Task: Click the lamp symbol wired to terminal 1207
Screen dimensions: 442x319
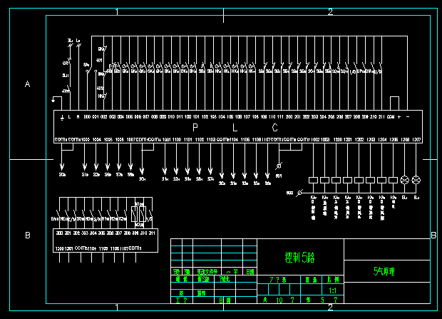Action: [416, 180]
